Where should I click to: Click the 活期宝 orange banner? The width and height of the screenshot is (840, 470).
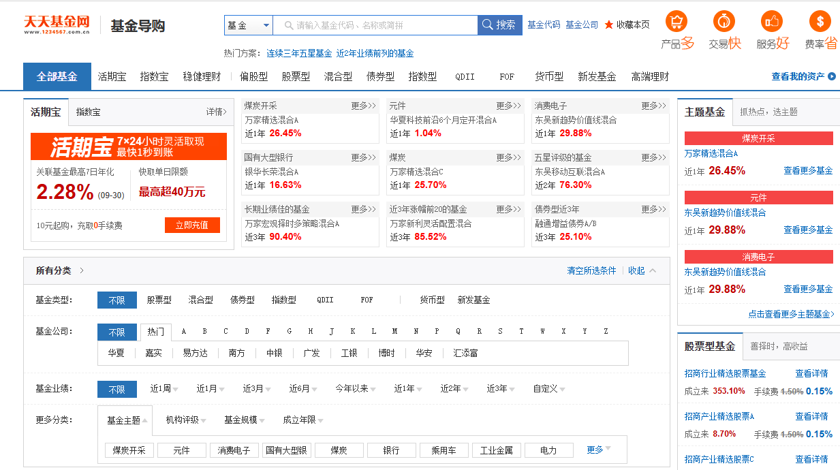pyautogui.click(x=129, y=146)
